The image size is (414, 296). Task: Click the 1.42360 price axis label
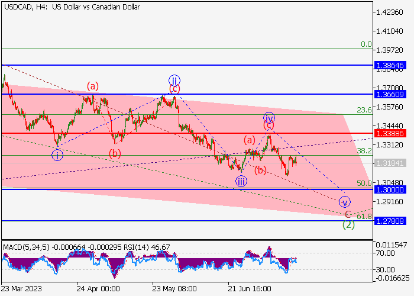pyautogui.click(x=390, y=12)
